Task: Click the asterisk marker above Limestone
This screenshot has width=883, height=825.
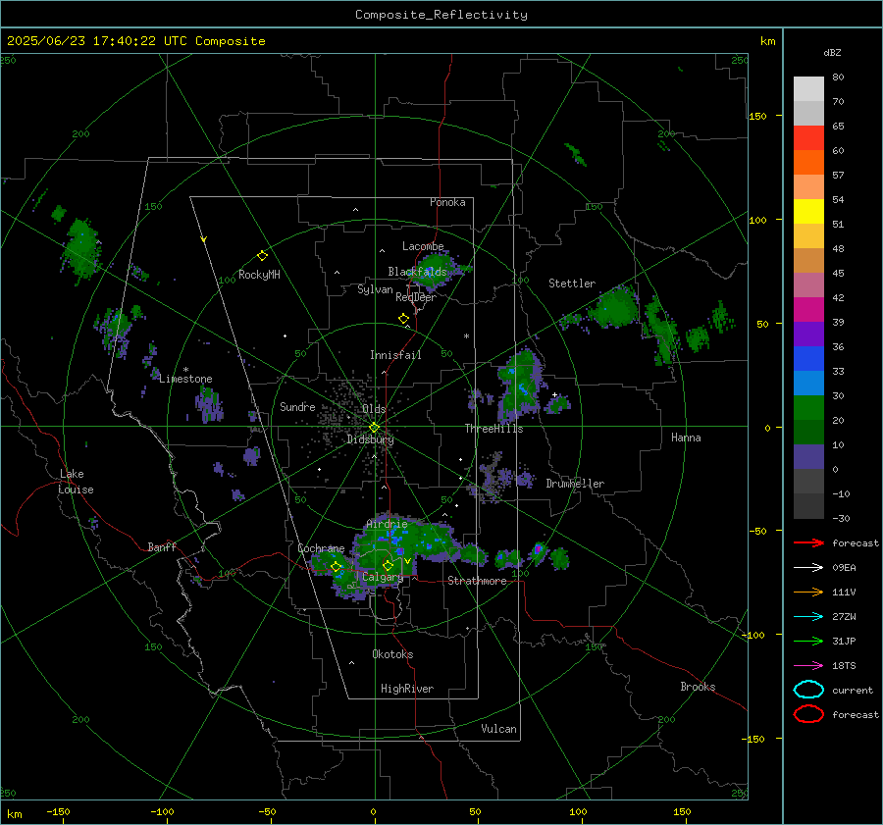Action: coord(185,370)
